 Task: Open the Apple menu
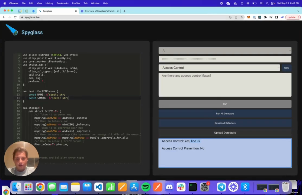[x=5, y=3]
